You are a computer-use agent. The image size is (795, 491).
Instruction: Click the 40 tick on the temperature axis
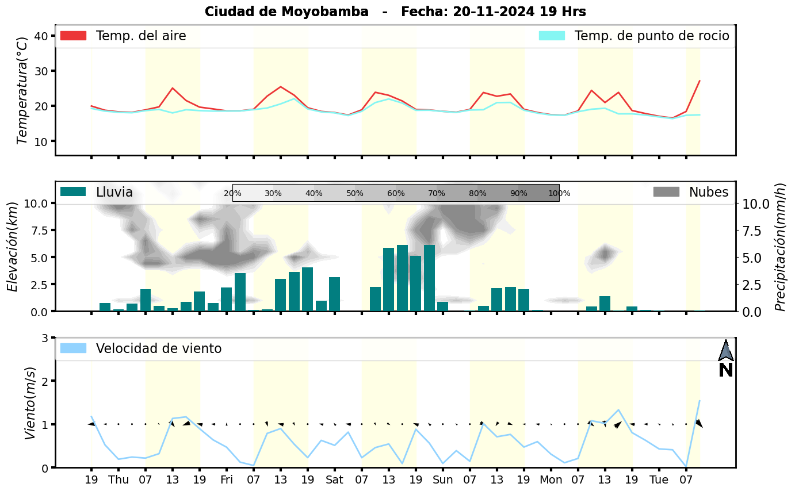(41, 36)
